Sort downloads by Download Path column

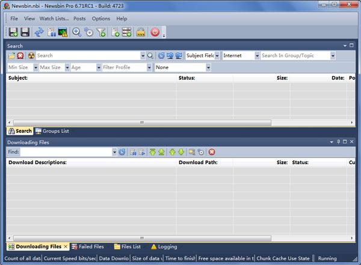point(205,162)
